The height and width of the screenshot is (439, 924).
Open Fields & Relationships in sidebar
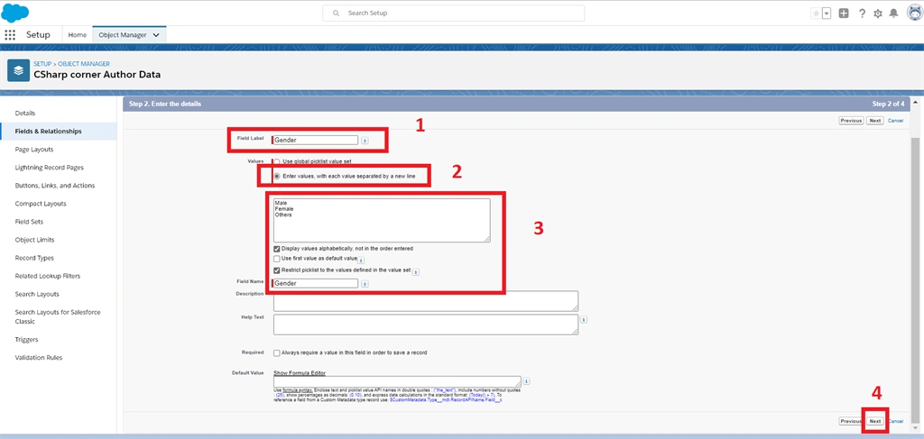(x=49, y=132)
